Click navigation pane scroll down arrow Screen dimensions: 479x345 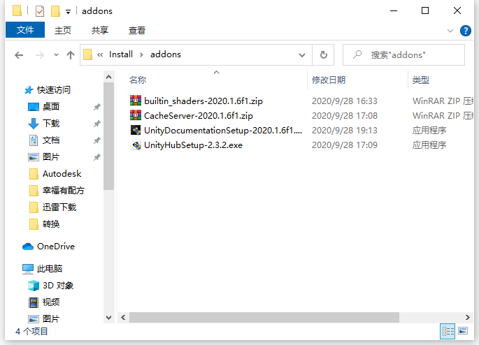[x=108, y=318]
